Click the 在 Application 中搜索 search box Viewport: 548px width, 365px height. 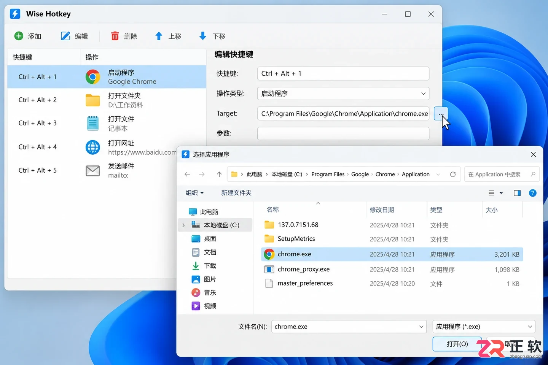coord(502,174)
